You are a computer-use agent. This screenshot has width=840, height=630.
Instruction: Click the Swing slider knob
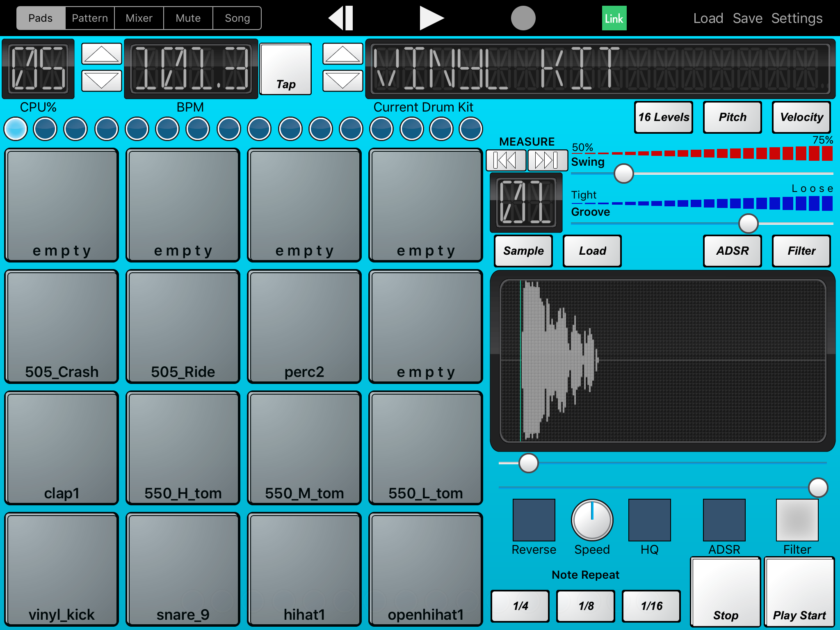pyautogui.click(x=623, y=173)
